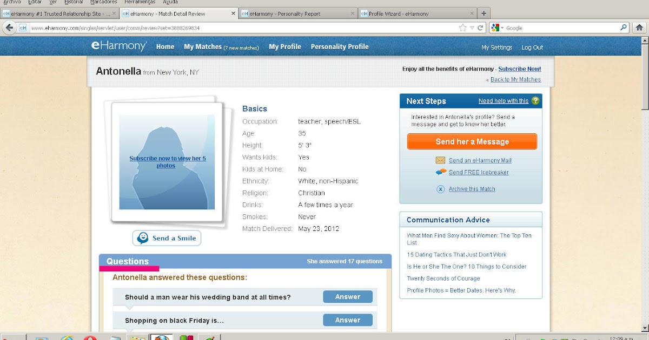Switch to the Match Detail Review tab

[179, 13]
